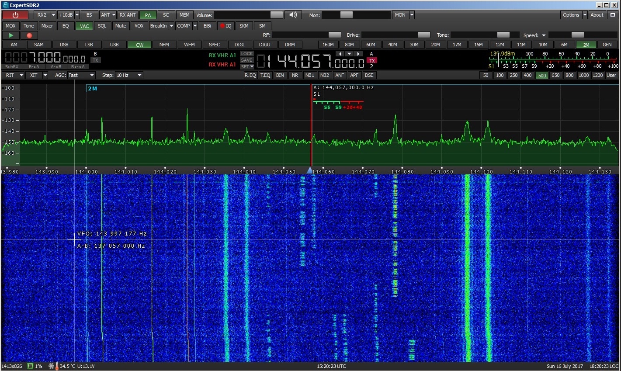621x371 pixels.
Task: Select the 250 Hz filter width
Action: [x=513, y=75]
